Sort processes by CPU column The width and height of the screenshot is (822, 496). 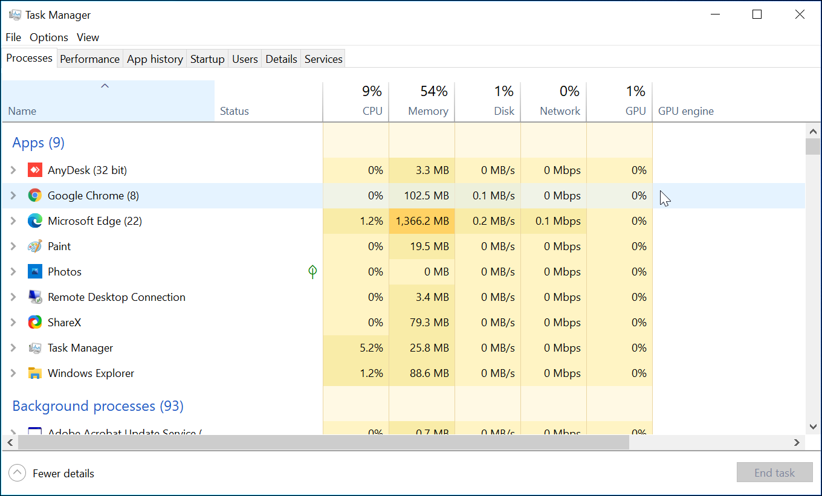[x=356, y=101]
